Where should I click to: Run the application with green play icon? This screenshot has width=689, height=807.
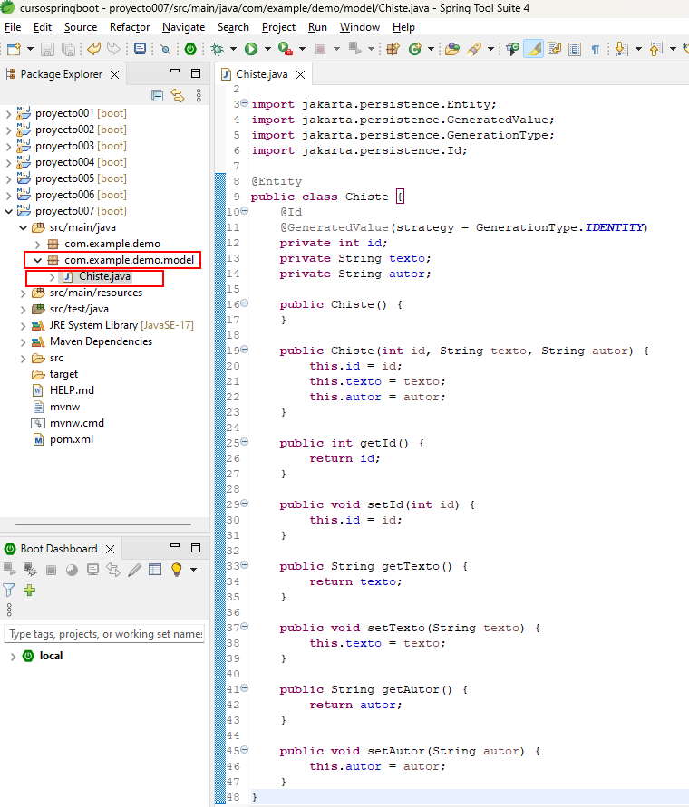(251, 49)
